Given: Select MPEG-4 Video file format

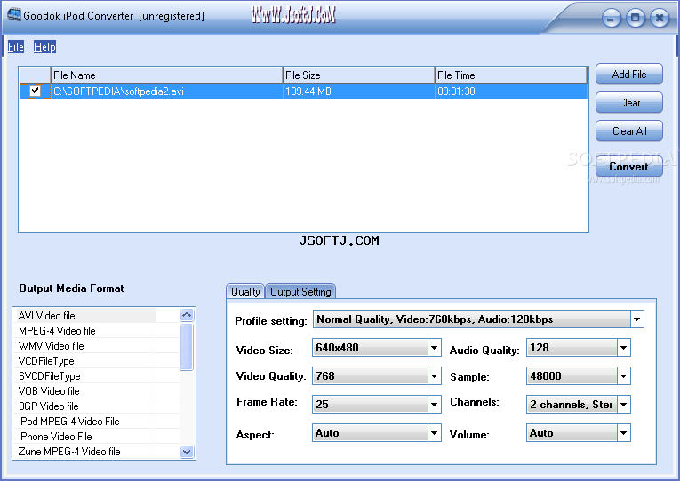Looking at the screenshot, I should [86, 331].
